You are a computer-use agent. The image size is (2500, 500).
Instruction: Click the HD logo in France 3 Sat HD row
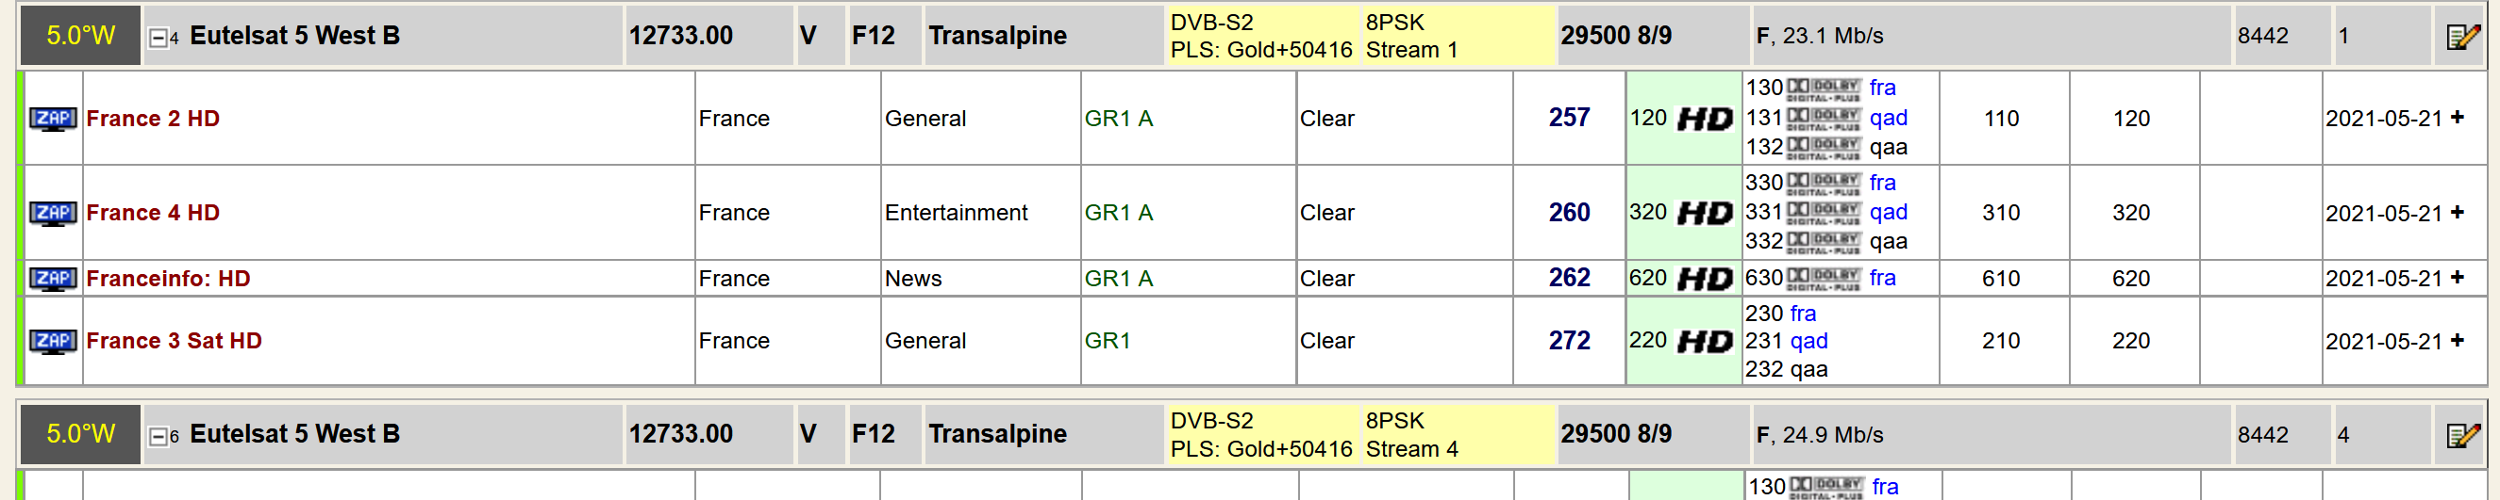tap(1705, 341)
